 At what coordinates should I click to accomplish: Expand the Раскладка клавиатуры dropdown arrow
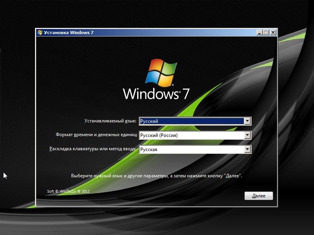tap(247, 149)
